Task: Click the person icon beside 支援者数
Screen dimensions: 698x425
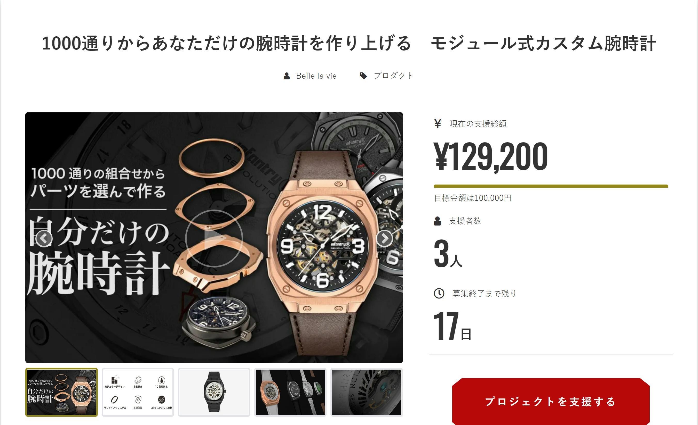Action: point(437,221)
